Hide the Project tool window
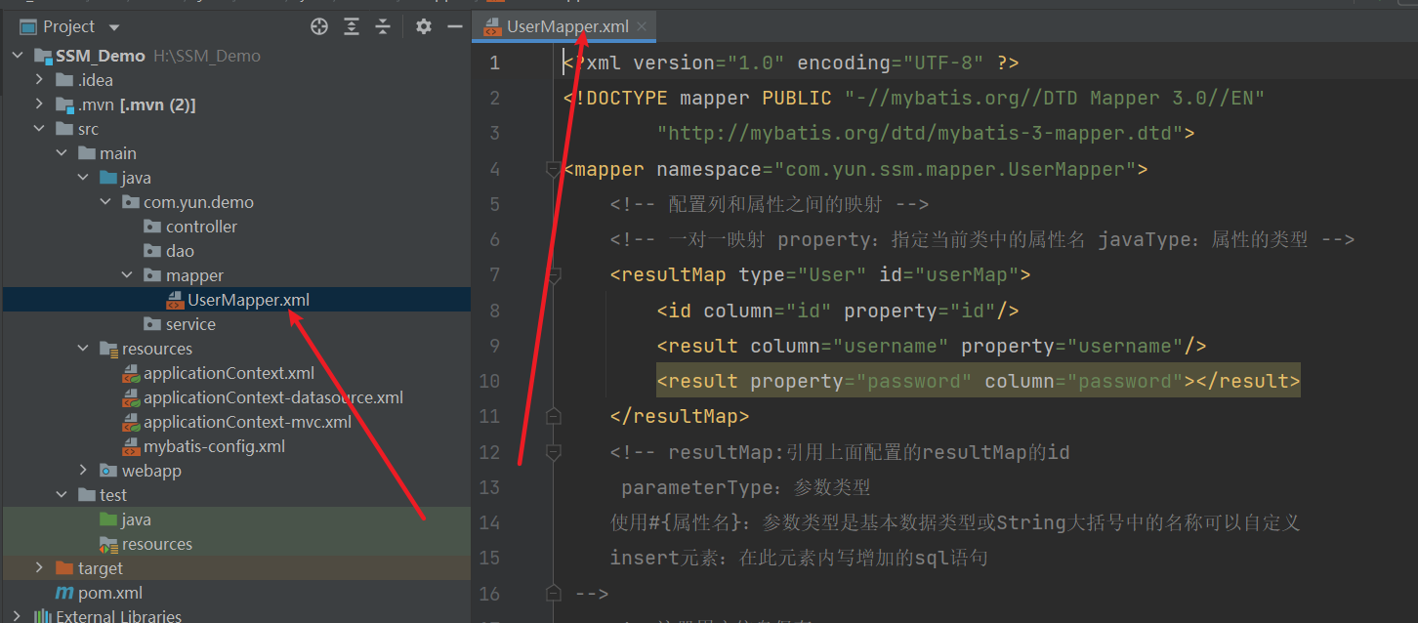The height and width of the screenshot is (623, 1418). [454, 26]
